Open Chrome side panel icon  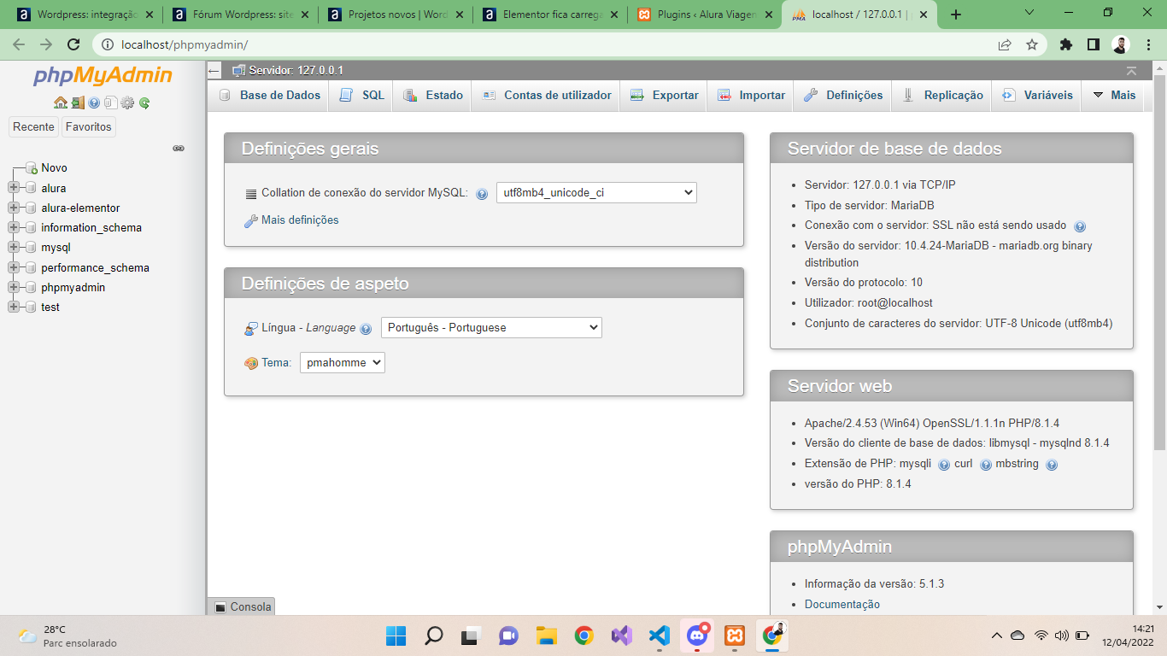(1093, 44)
